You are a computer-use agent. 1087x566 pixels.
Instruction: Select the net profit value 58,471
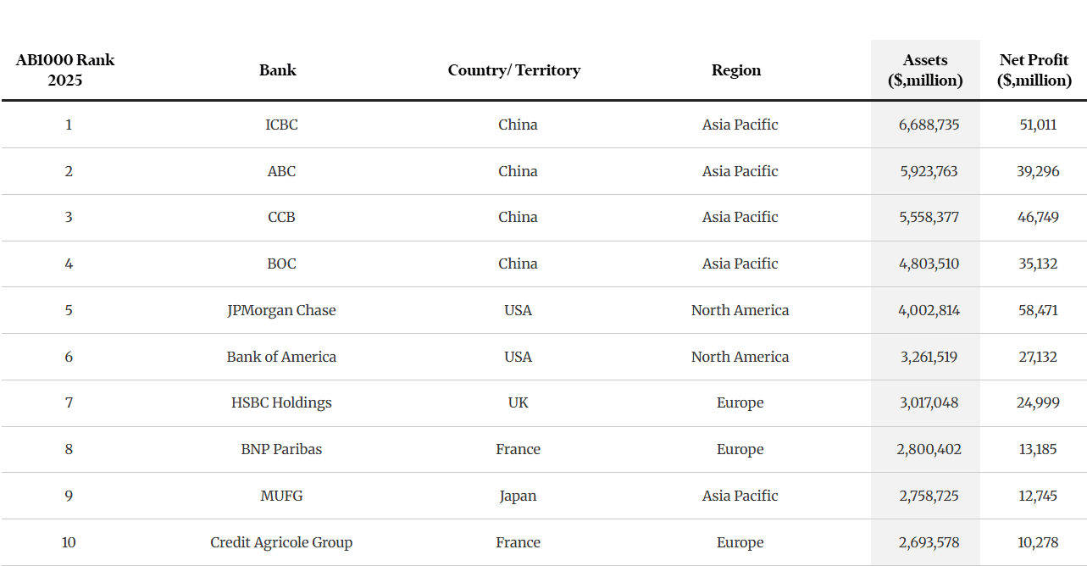coord(1038,310)
